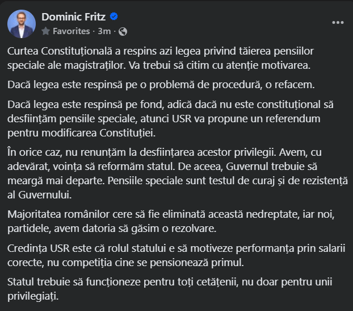The height and width of the screenshot is (311, 353).
Task: Click the Favorites star icon
Action: tap(46, 31)
